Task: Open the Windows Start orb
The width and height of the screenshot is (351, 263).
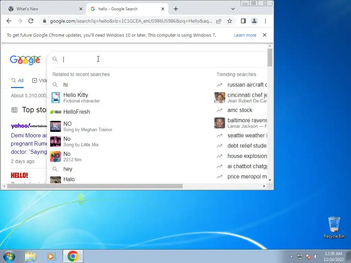Action: coord(9,256)
